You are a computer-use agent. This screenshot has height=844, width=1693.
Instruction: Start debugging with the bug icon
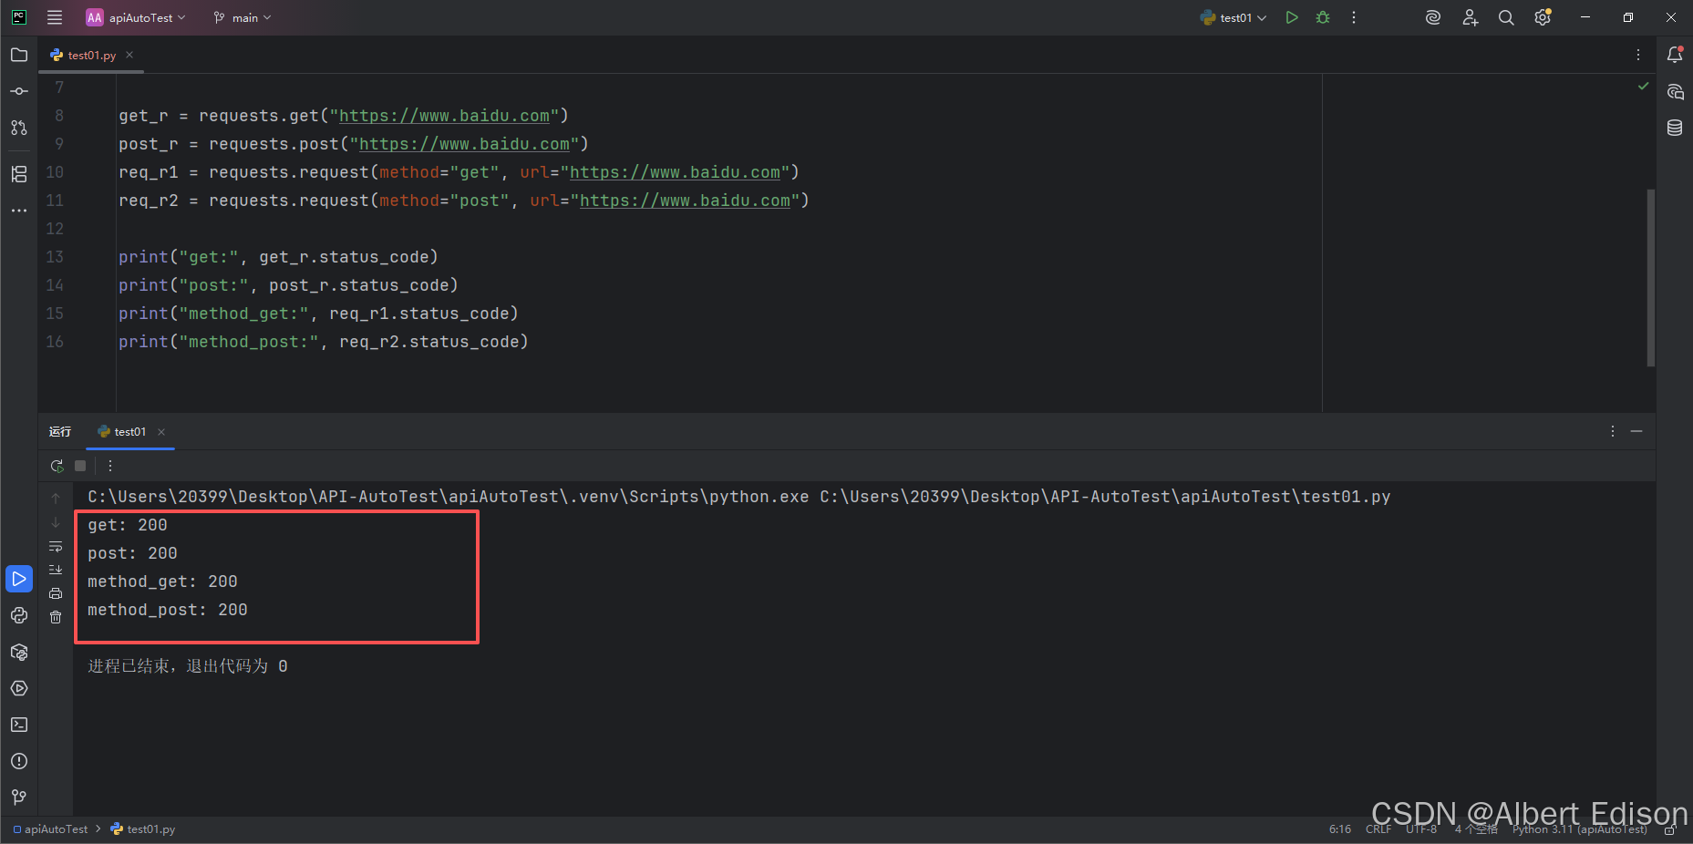[1323, 17]
